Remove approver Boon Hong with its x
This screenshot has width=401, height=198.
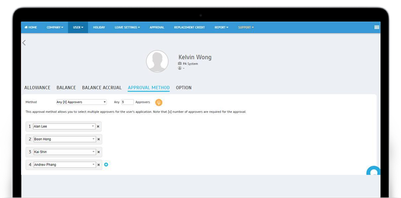[98, 139]
